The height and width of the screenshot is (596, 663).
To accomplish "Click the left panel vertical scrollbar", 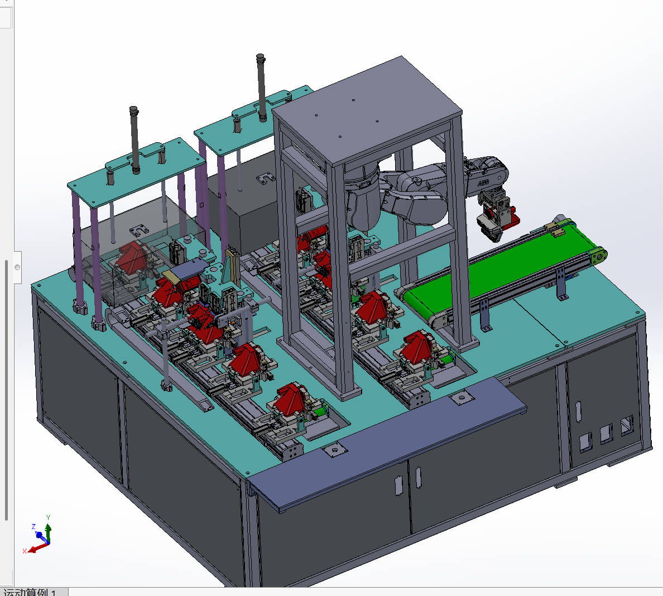I will point(6,390).
